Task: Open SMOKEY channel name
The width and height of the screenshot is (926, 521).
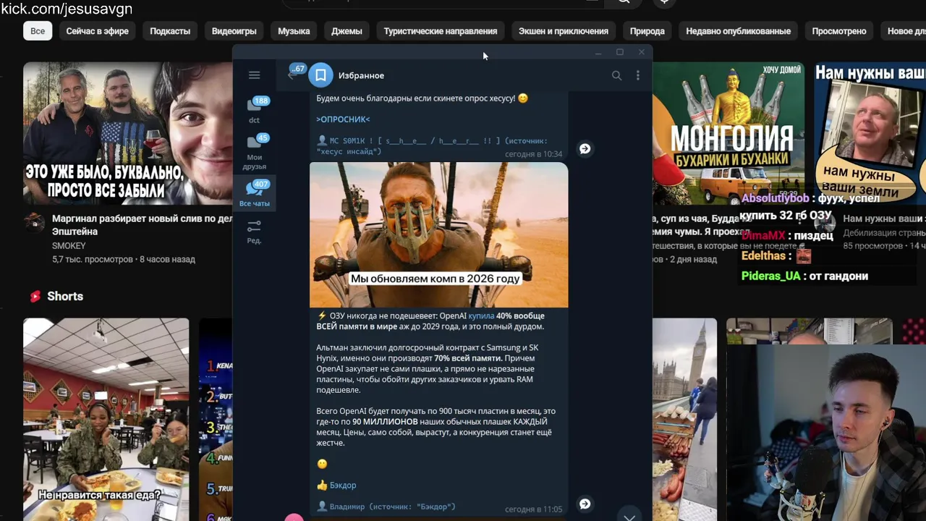Action: pos(69,246)
